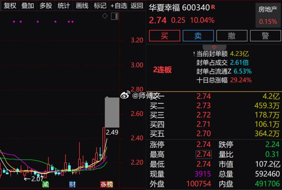The height and width of the screenshot is (190, 282).
Task: Collapse the limit-up info panel chevron
Action: 214,47
